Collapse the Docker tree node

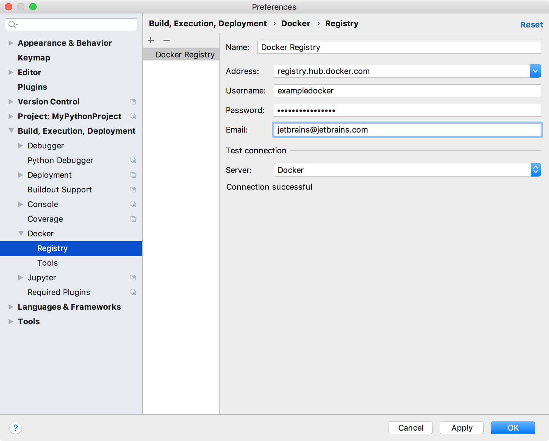click(21, 233)
